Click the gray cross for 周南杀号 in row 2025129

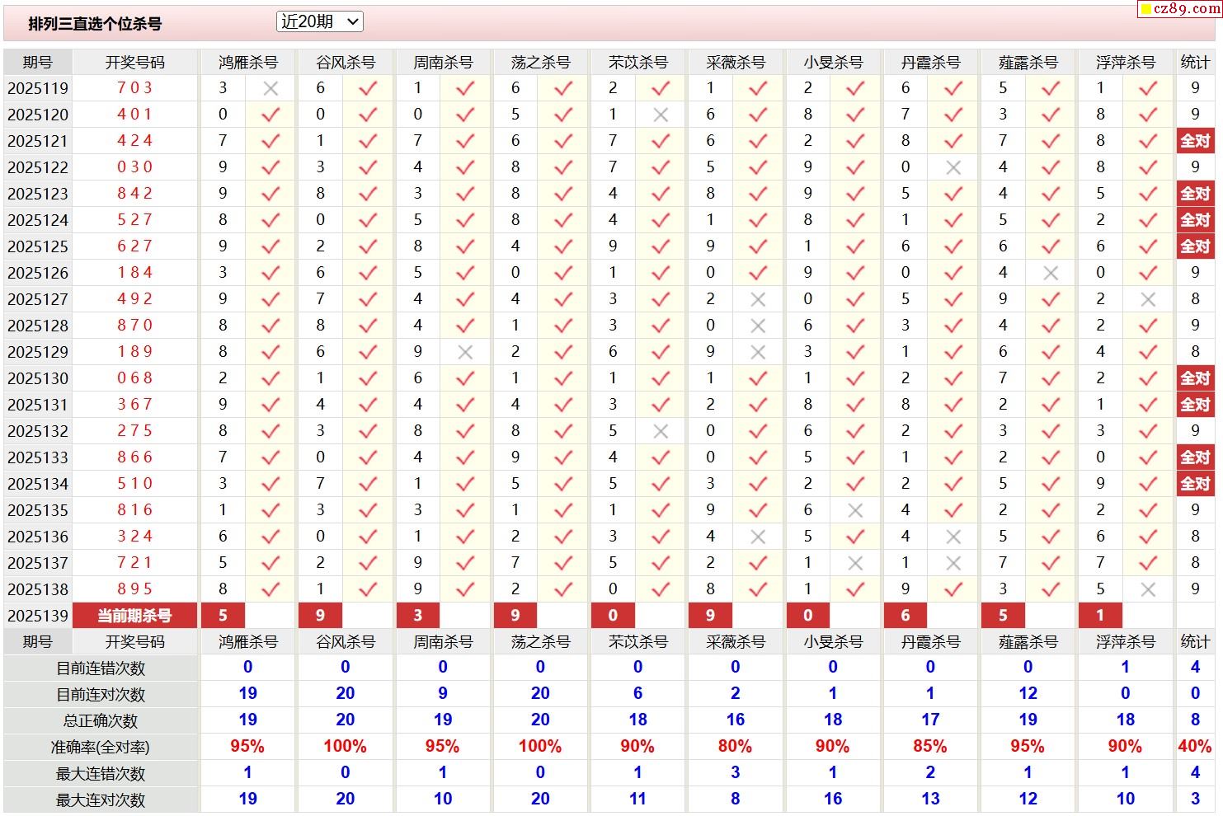[465, 352]
